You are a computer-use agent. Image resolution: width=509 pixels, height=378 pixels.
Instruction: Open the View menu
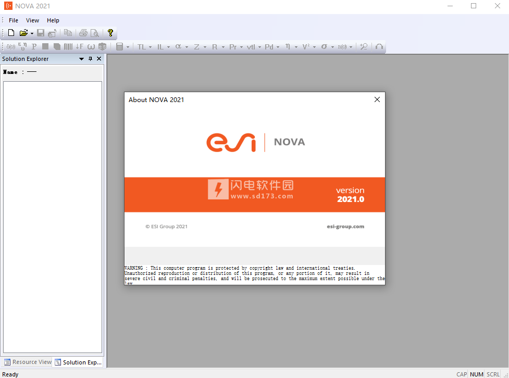[32, 20]
